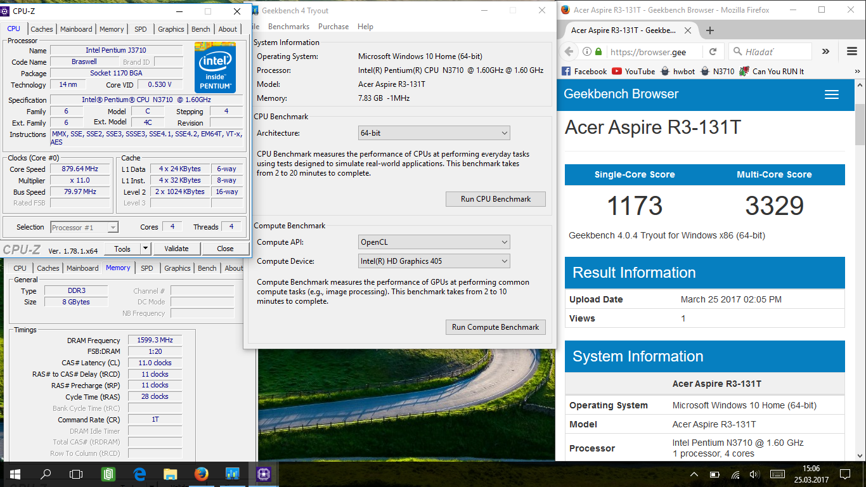Click the taskbar search magnifier
The image size is (866, 487).
click(46, 474)
